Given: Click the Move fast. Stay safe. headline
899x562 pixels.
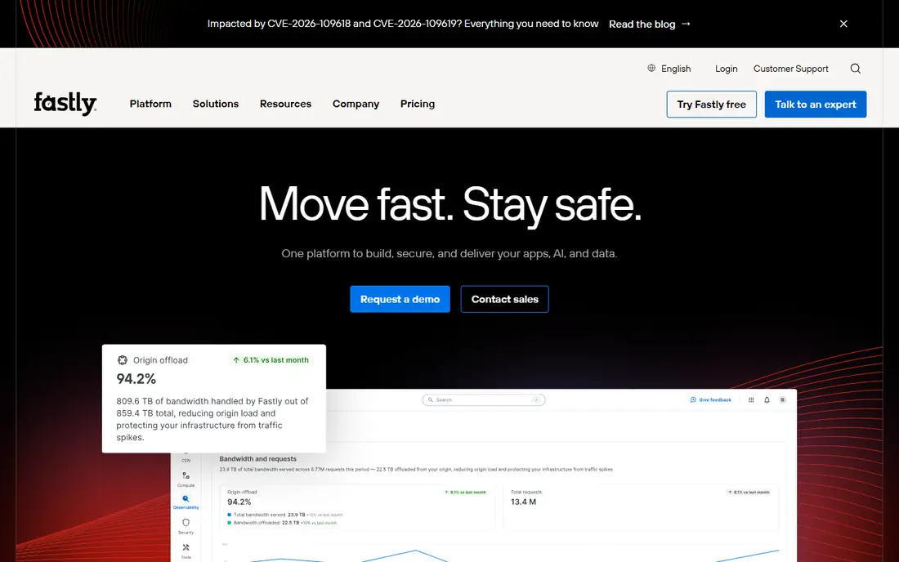Looking at the screenshot, I should point(449,204).
